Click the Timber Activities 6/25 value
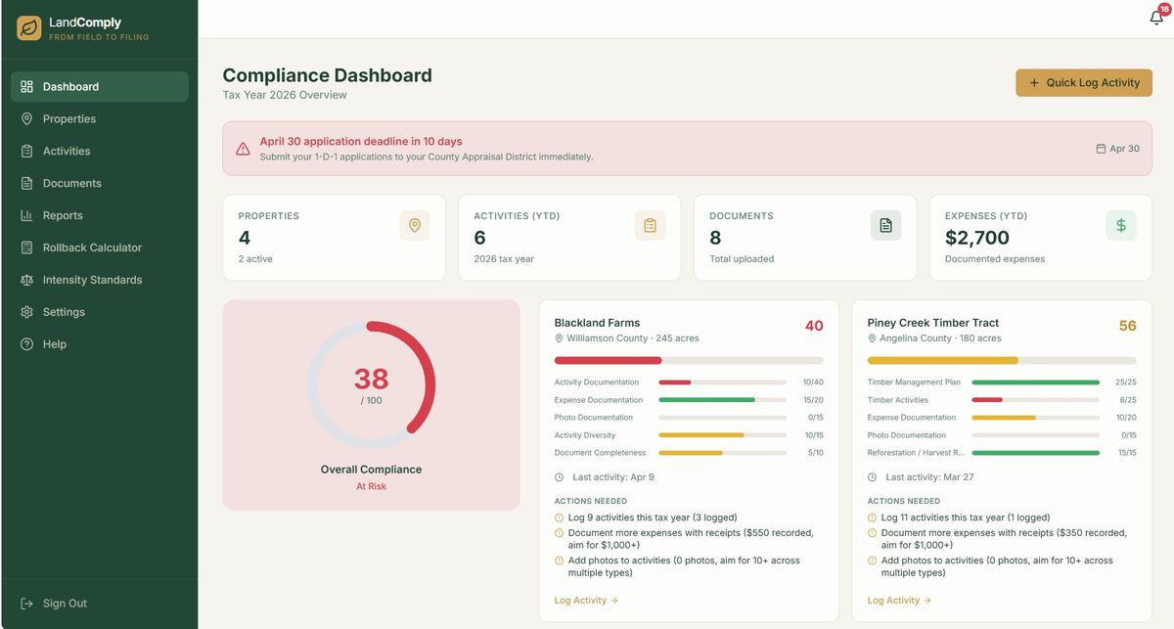Screen dimensions: 1174x629 1126,400
